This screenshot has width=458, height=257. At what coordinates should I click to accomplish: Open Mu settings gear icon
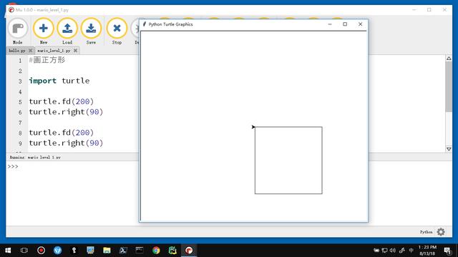tap(441, 232)
